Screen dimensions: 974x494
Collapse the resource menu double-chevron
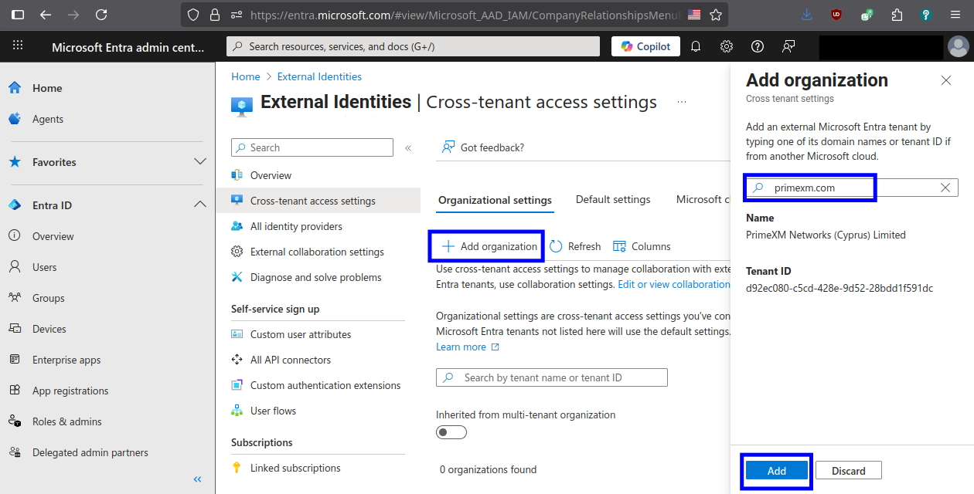coord(408,147)
